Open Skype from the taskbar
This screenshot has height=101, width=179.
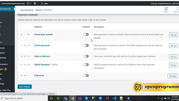(86, 98)
